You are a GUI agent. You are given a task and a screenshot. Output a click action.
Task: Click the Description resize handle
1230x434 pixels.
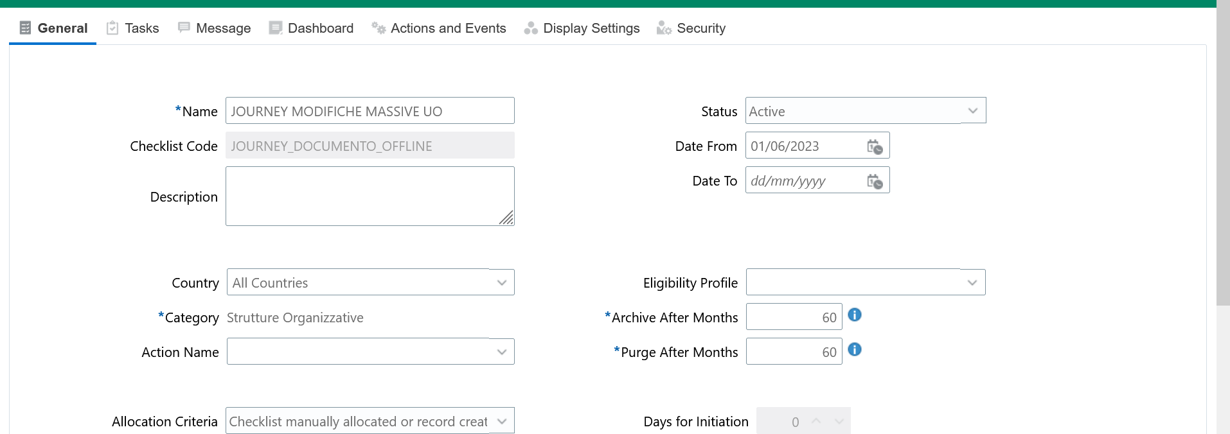[506, 218]
